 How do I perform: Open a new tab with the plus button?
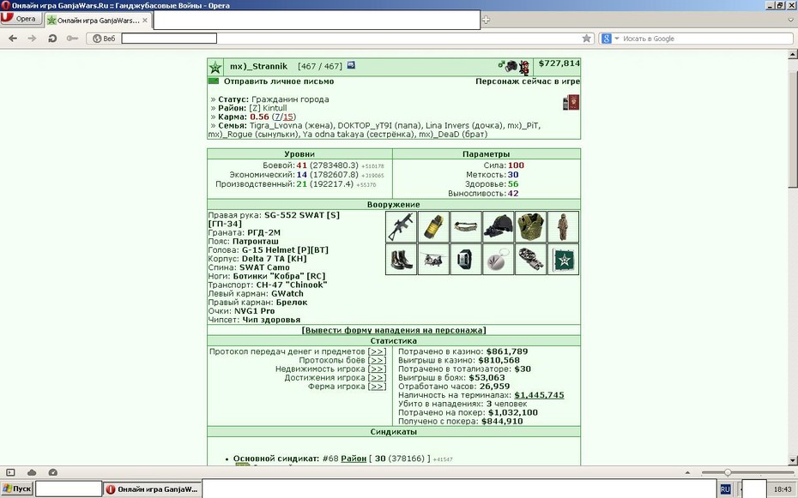click(486, 20)
